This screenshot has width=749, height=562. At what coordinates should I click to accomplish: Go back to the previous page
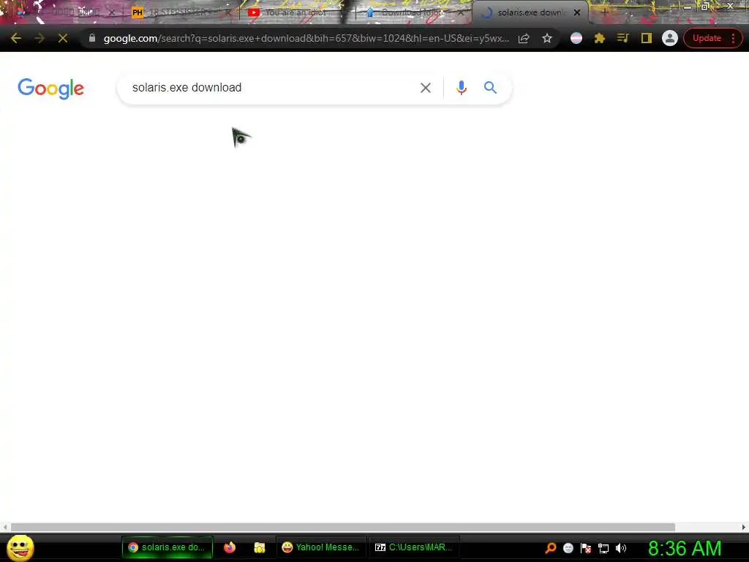click(x=15, y=38)
